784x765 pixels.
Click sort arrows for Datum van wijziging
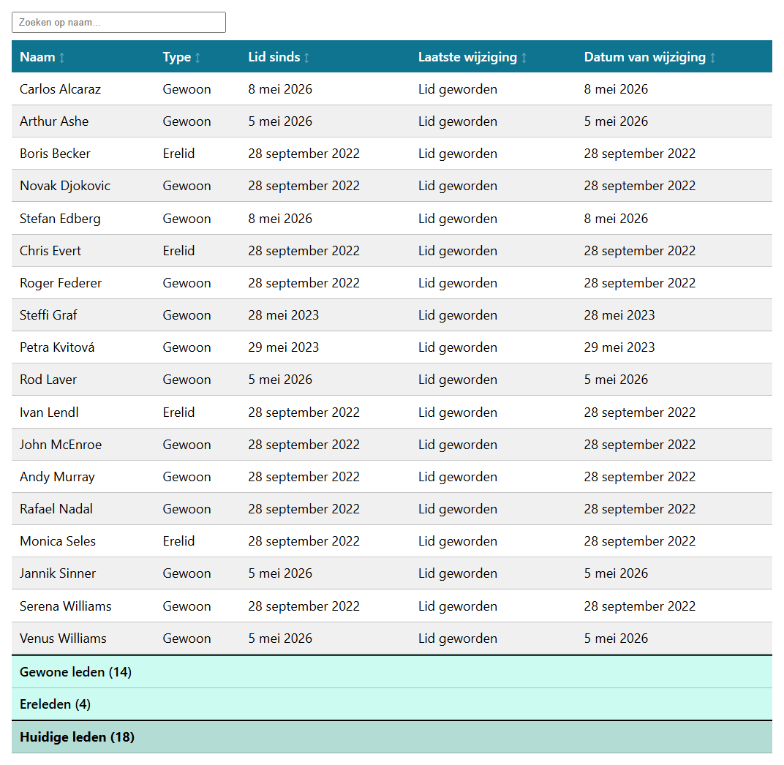click(x=712, y=58)
